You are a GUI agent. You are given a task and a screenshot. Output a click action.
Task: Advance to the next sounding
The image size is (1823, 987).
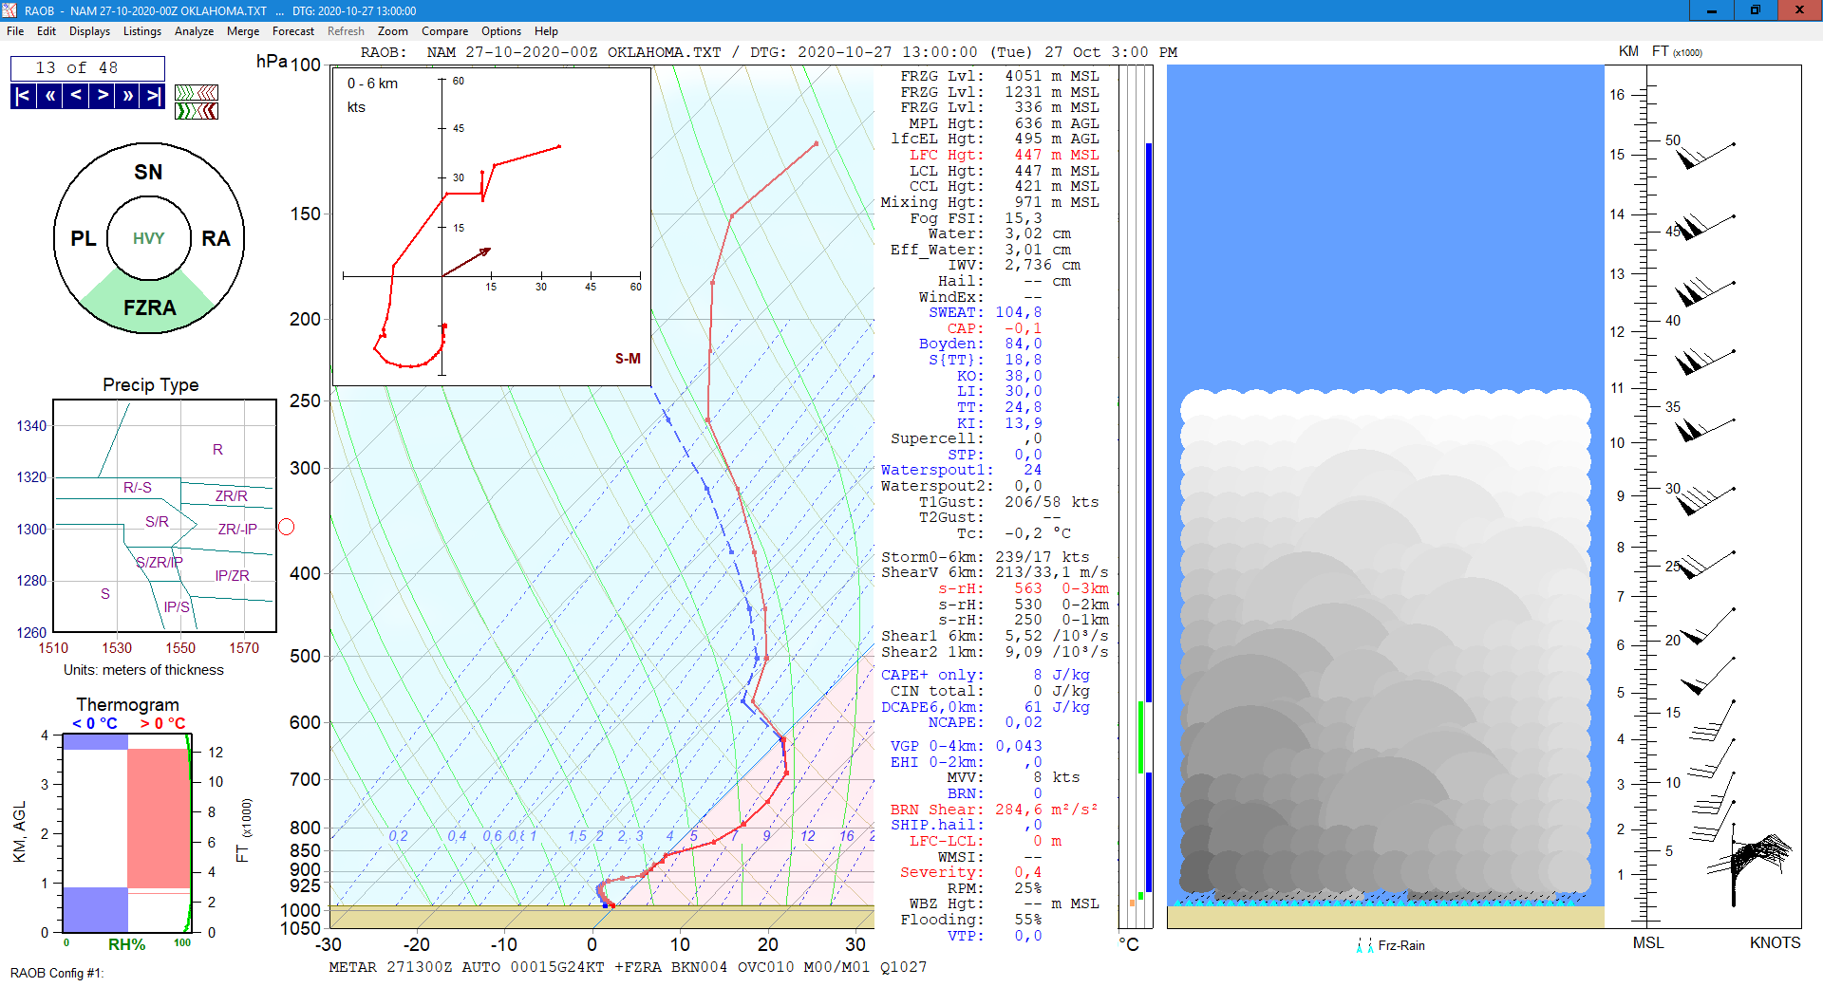point(102,96)
